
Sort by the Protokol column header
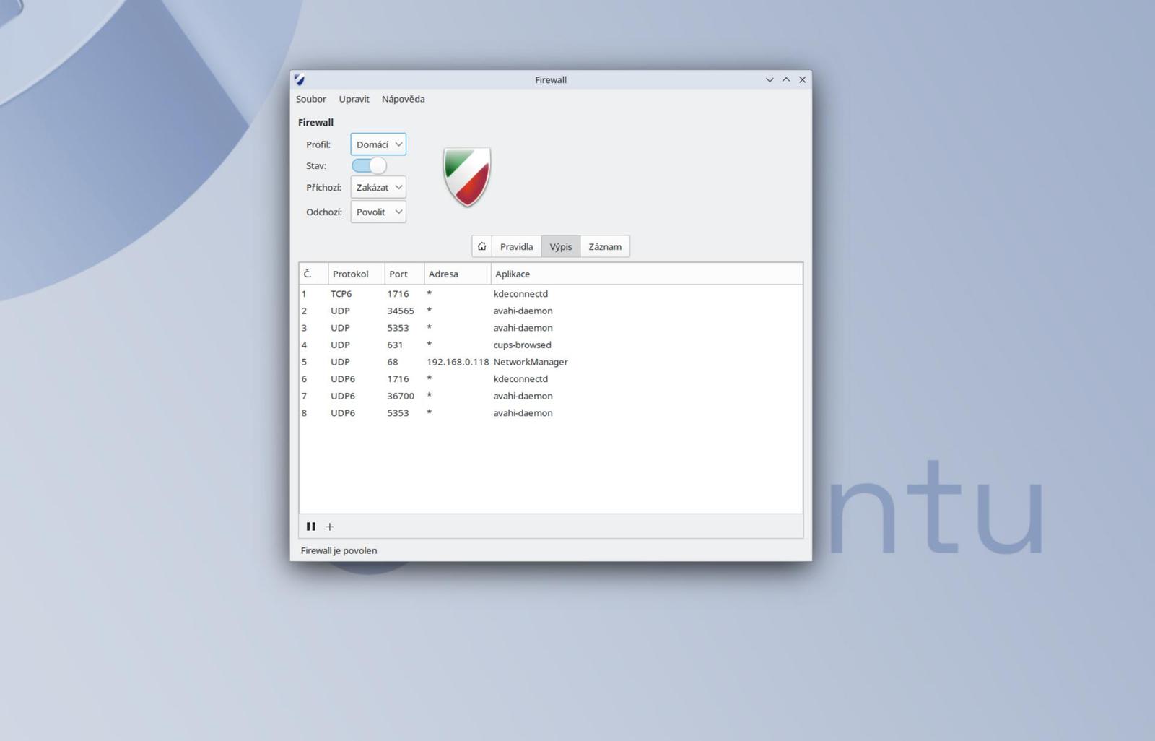click(x=357, y=274)
